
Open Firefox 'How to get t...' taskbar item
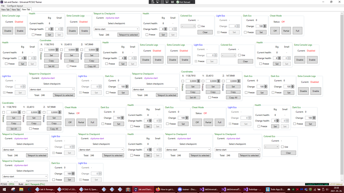pyautogui.click(x=165, y=189)
